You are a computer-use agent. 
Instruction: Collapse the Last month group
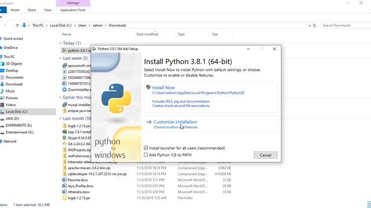tap(60, 118)
